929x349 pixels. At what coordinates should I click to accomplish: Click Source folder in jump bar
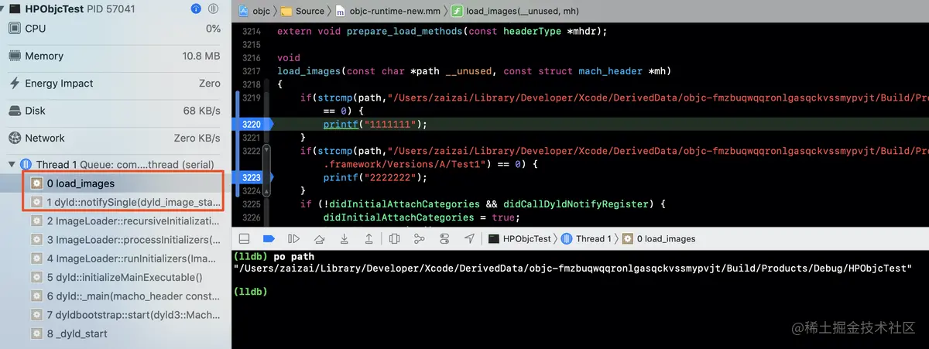coord(302,12)
